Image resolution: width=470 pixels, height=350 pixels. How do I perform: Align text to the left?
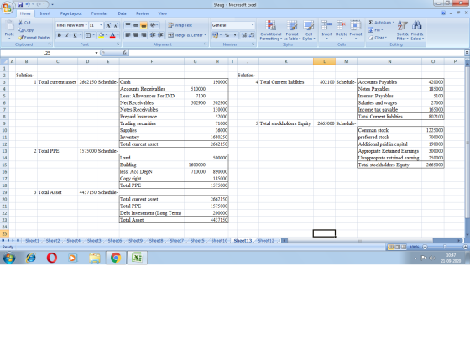tap(128, 35)
